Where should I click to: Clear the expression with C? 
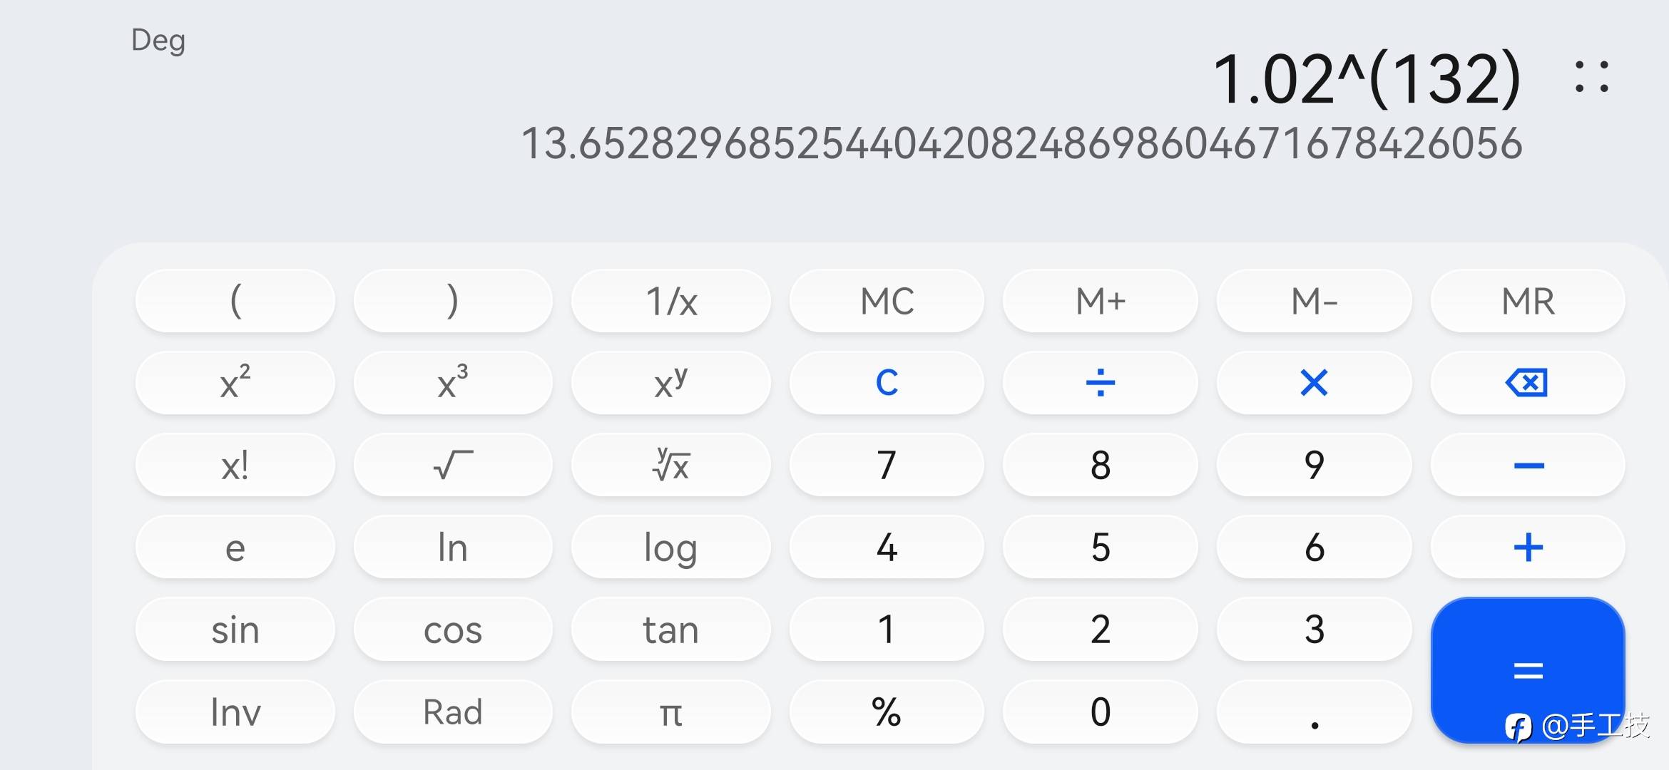tap(887, 383)
